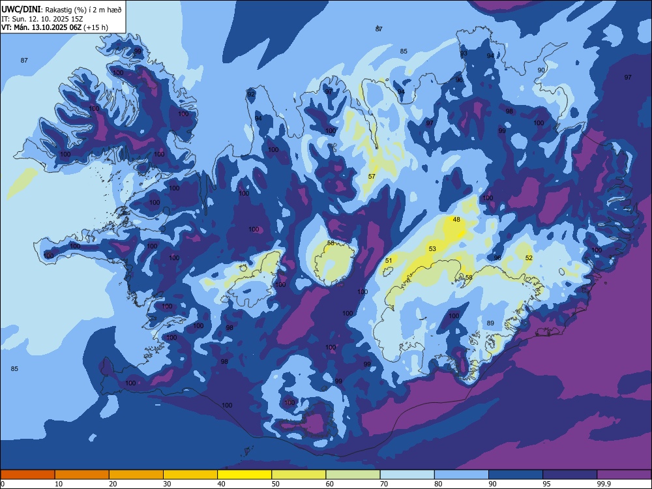Screen dimensions: 652x489
Task: Click the 57 humidity value label
Action: [x=372, y=176]
